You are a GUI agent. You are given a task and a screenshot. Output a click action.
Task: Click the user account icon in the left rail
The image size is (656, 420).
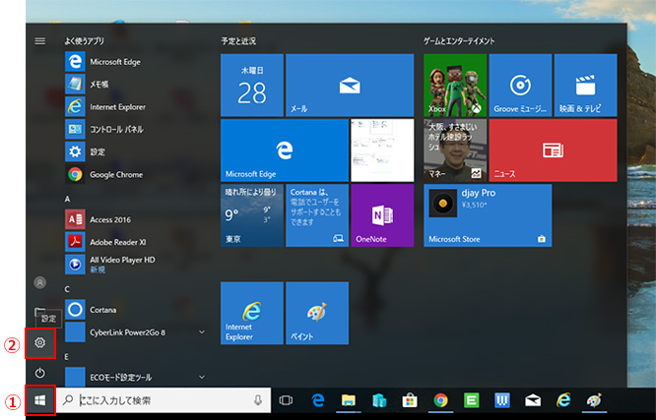coord(39,282)
